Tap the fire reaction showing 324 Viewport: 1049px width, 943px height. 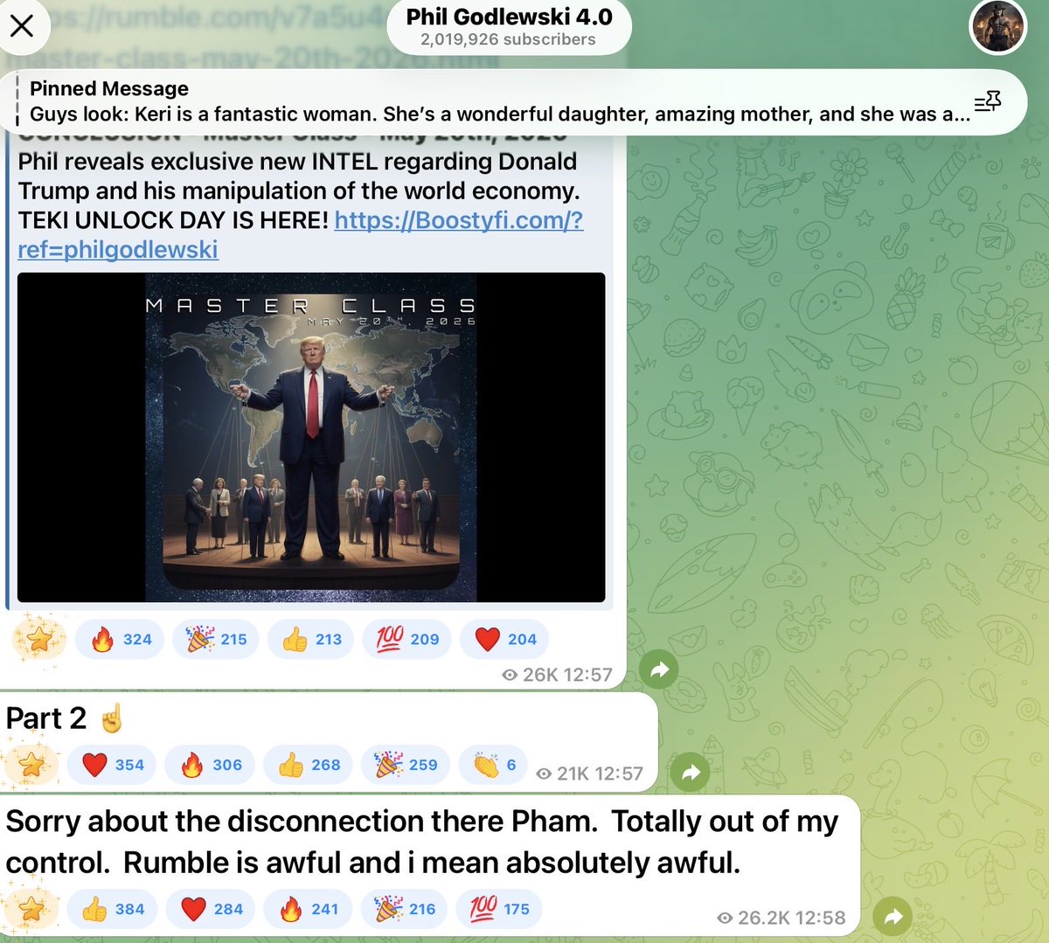[x=120, y=639]
